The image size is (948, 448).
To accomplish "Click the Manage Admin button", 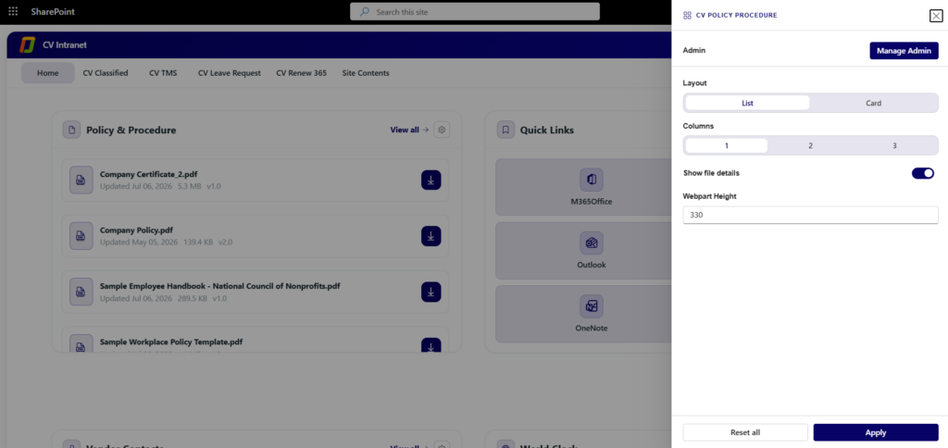I will (904, 51).
